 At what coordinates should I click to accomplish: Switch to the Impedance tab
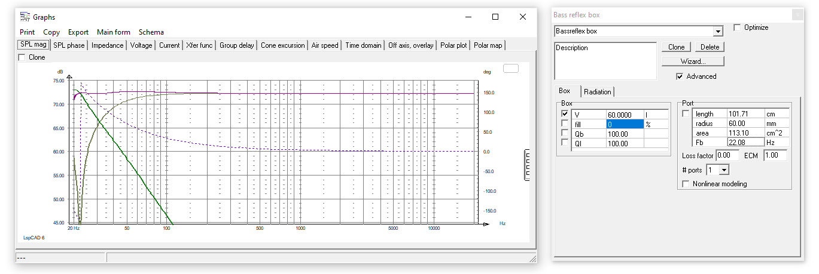click(x=108, y=45)
